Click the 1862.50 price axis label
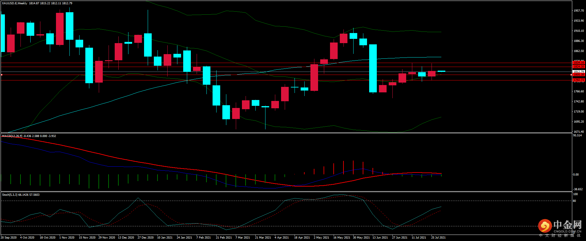 579,51
